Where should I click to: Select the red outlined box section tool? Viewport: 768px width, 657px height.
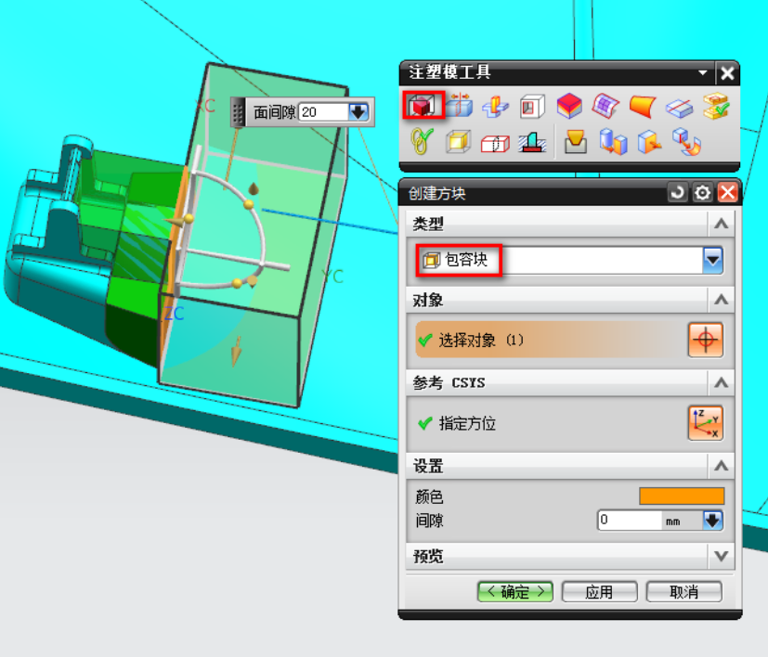click(x=495, y=144)
